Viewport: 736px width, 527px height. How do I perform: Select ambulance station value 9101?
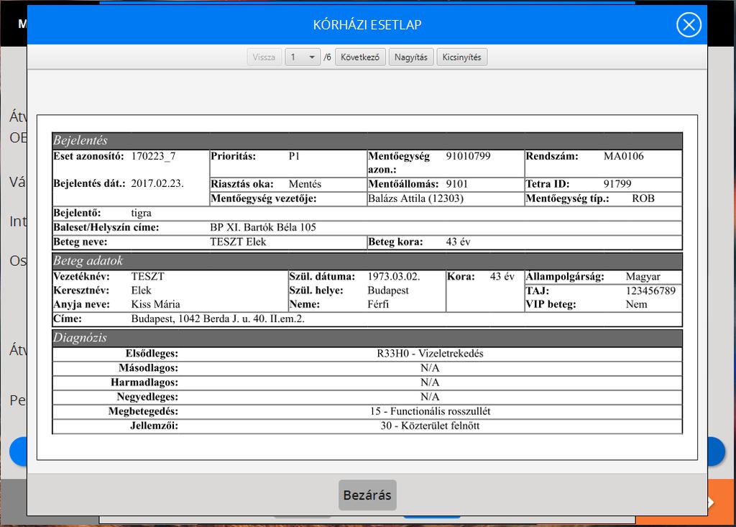(x=456, y=184)
